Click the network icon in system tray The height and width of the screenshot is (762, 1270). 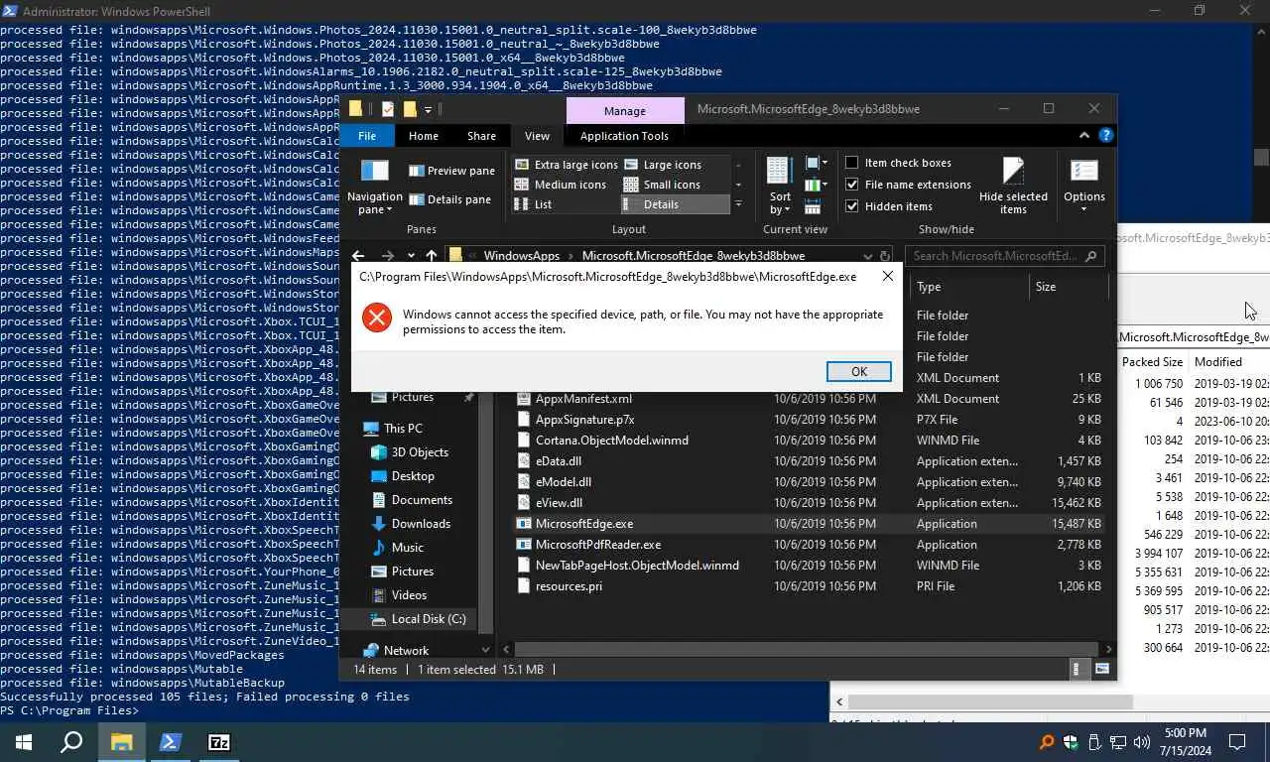[1118, 742]
